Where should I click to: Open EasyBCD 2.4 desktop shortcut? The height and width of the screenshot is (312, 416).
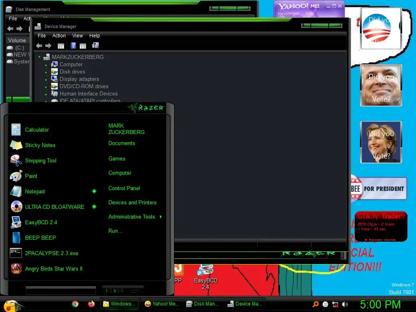(x=205, y=277)
